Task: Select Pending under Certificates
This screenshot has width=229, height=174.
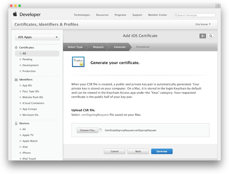Action: 27,59
